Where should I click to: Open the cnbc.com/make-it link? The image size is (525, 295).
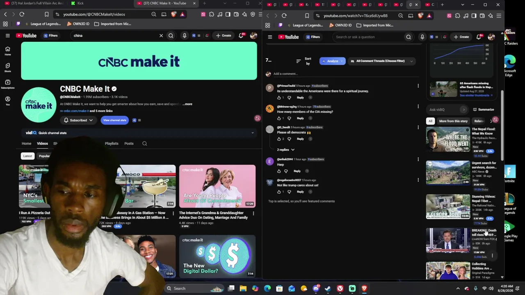[x=76, y=111]
